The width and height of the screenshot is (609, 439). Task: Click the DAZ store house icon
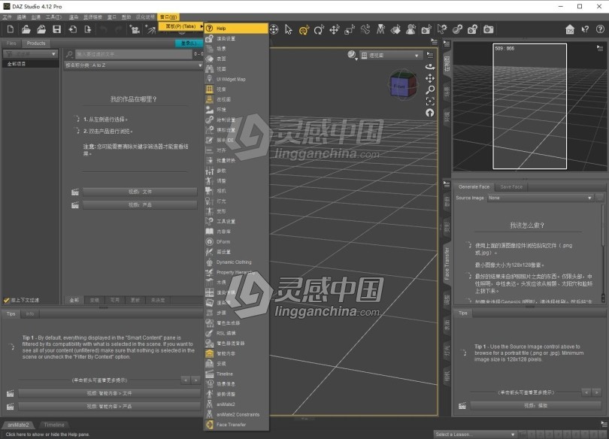pos(570,29)
